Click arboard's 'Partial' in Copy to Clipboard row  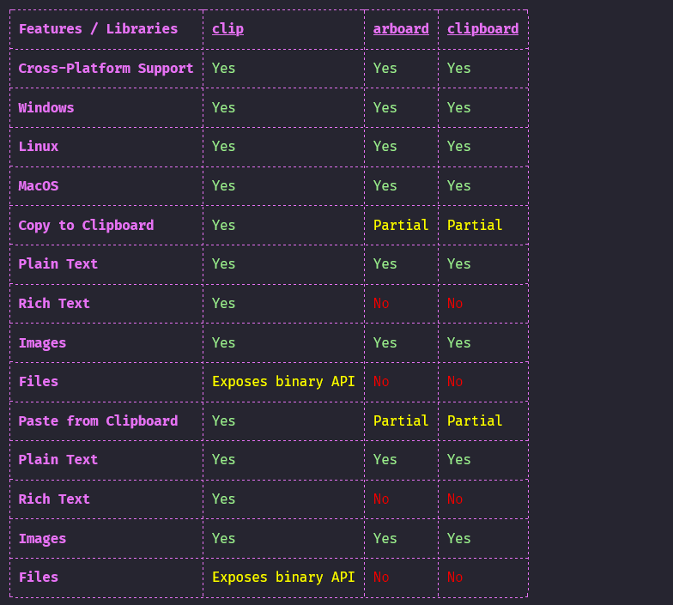point(401,226)
